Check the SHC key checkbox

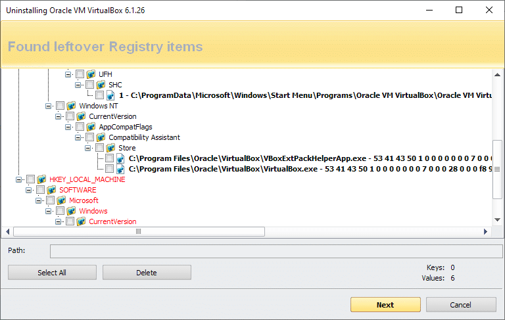(90, 85)
